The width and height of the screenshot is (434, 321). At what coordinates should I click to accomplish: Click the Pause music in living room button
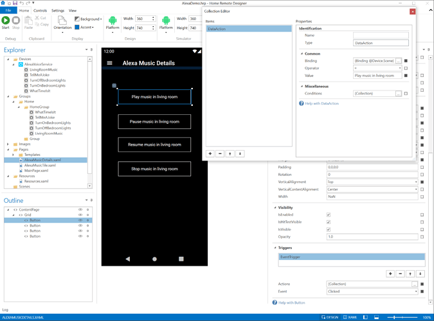point(154,121)
